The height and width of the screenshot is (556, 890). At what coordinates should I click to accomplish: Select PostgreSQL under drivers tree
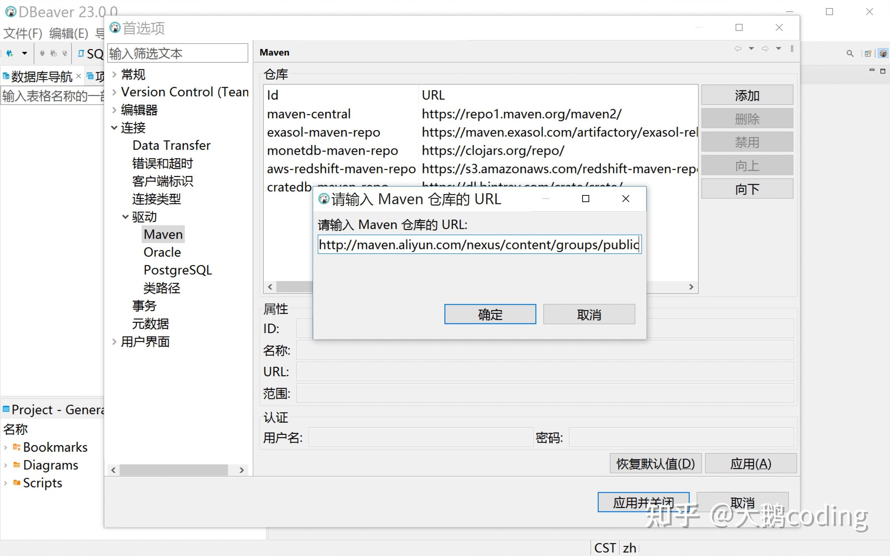177,270
